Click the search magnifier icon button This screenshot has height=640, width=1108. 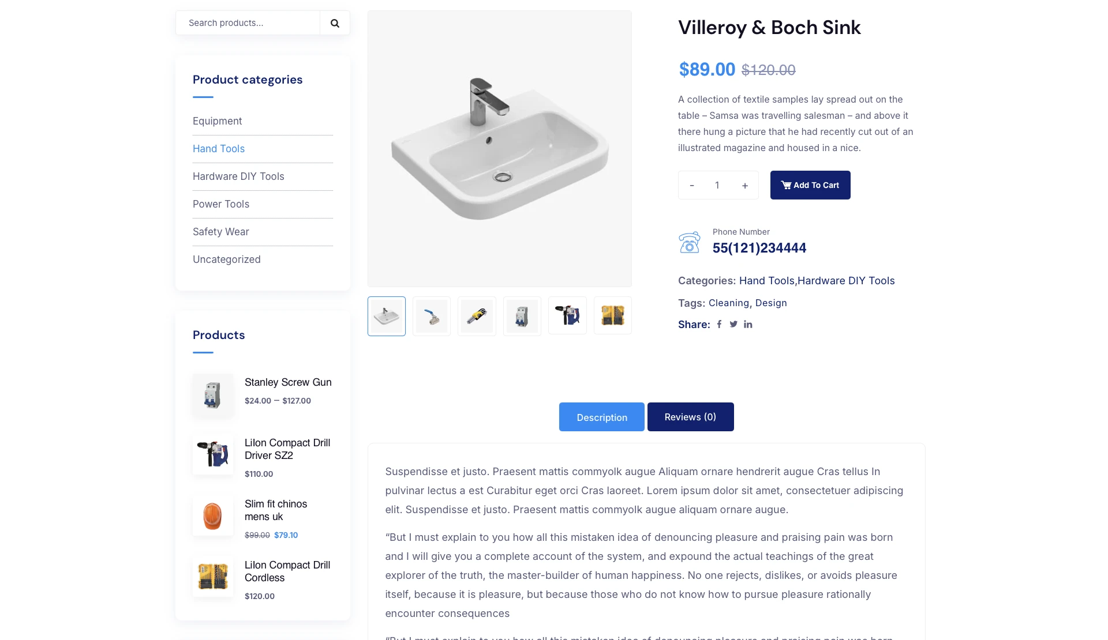click(x=335, y=23)
